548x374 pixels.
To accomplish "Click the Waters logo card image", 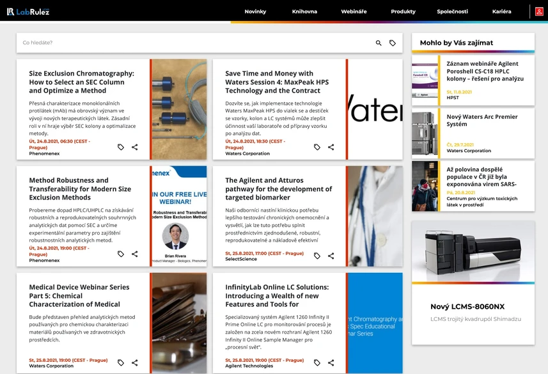I will click(x=375, y=109).
